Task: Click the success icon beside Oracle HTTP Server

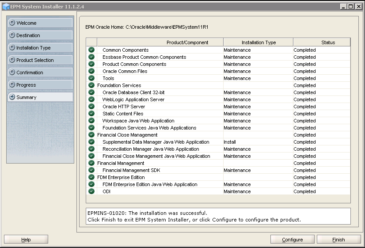Action: pyautogui.click(x=91, y=107)
